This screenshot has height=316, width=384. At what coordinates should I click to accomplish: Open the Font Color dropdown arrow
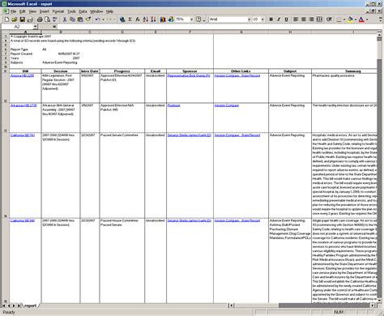(x=367, y=19)
